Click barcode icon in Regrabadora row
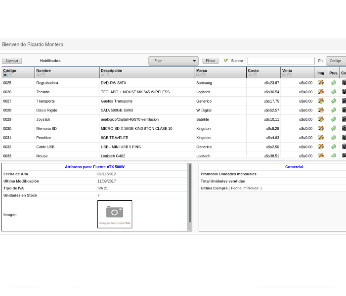346x296 pixels. click(344, 82)
